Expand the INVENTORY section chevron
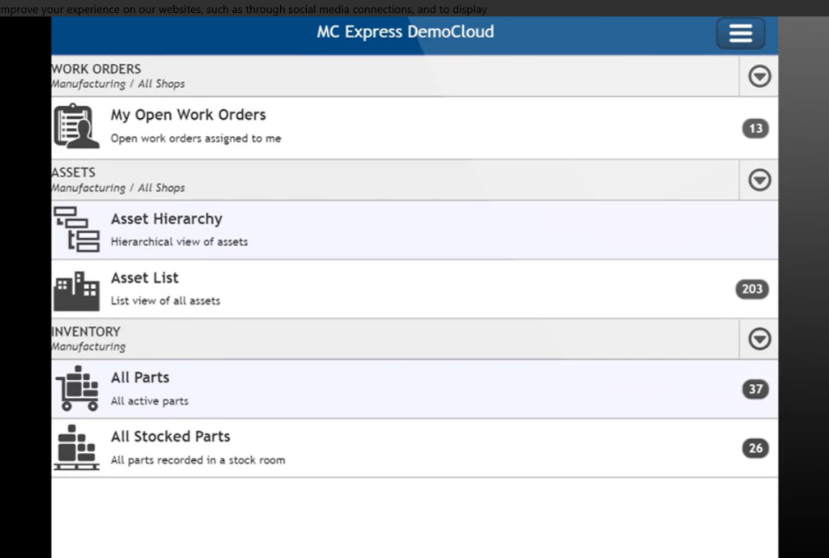Image resolution: width=829 pixels, height=558 pixels. click(x=759, y=338)
